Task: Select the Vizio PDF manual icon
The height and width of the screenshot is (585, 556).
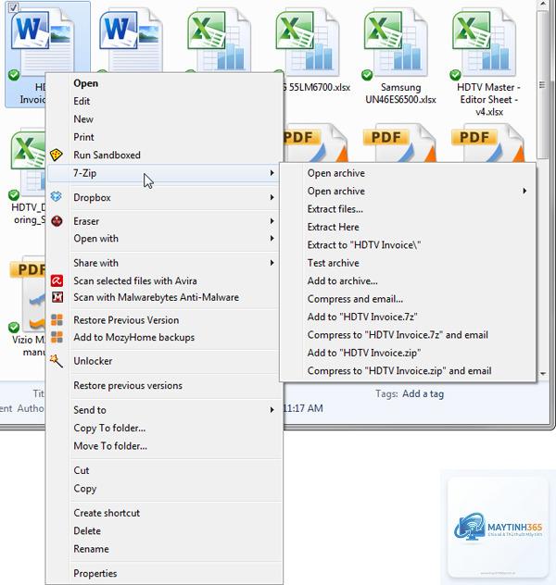Action: (28, 294)
